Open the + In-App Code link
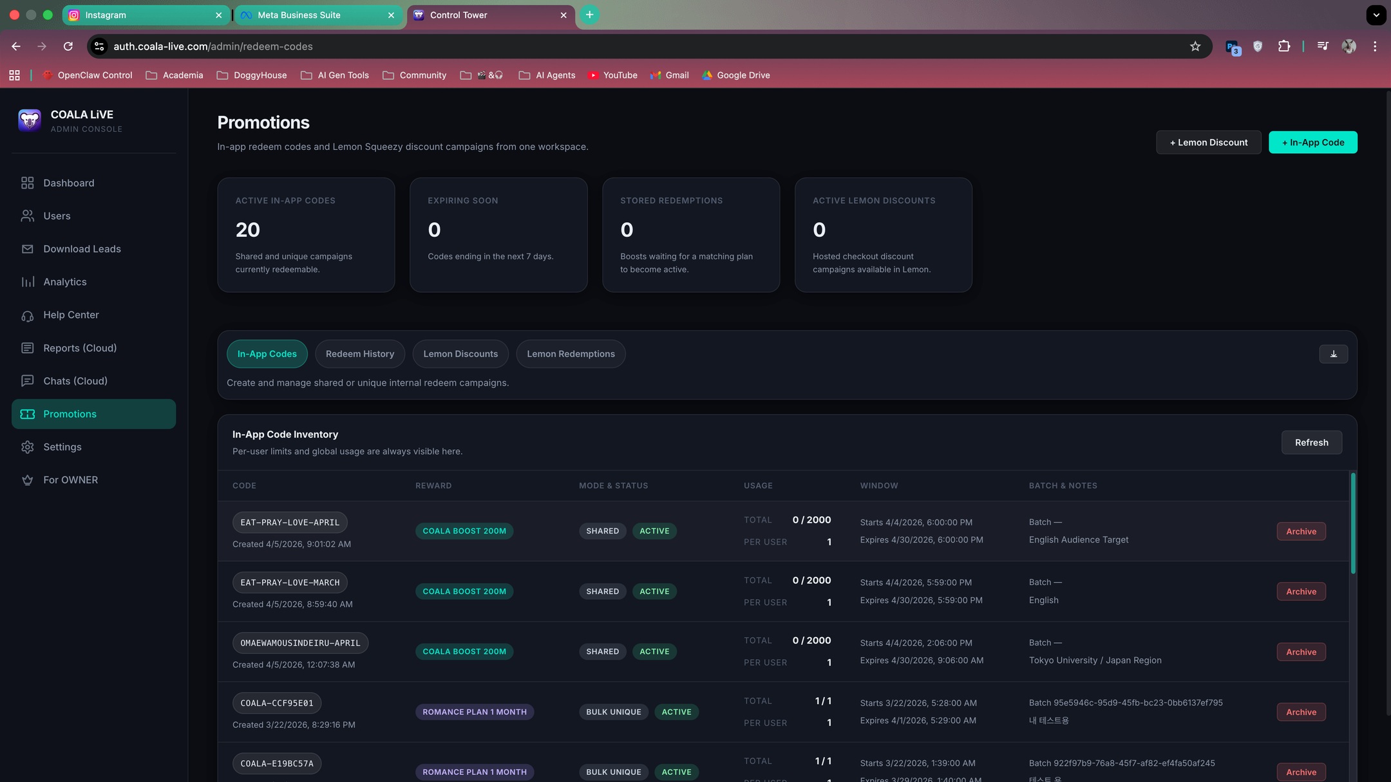Viewport: 1391px width, 782px height. (x=1312, y=142)
